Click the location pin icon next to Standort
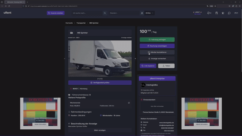 [142, 13]
